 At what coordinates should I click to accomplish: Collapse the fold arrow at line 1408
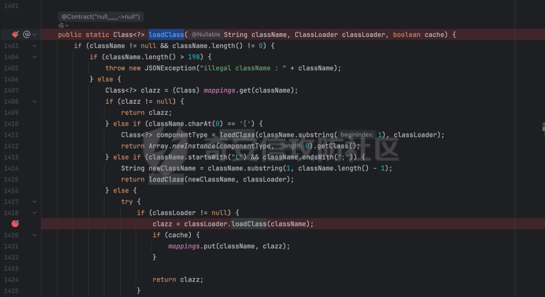tap(35, 102)
